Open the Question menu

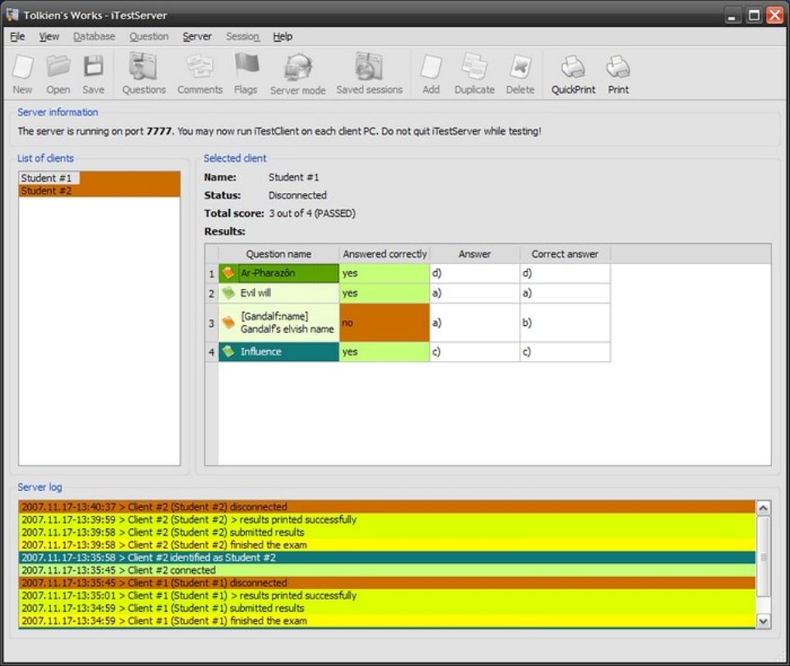coord(149,36)
